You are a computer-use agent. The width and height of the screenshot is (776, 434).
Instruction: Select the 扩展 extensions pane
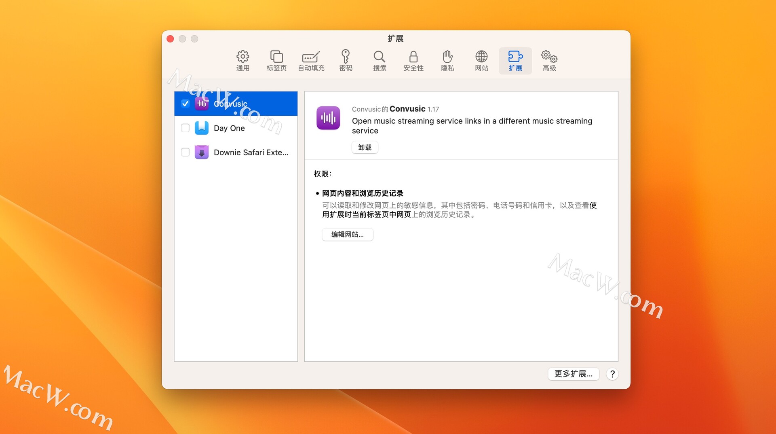(x=515, y=61)
